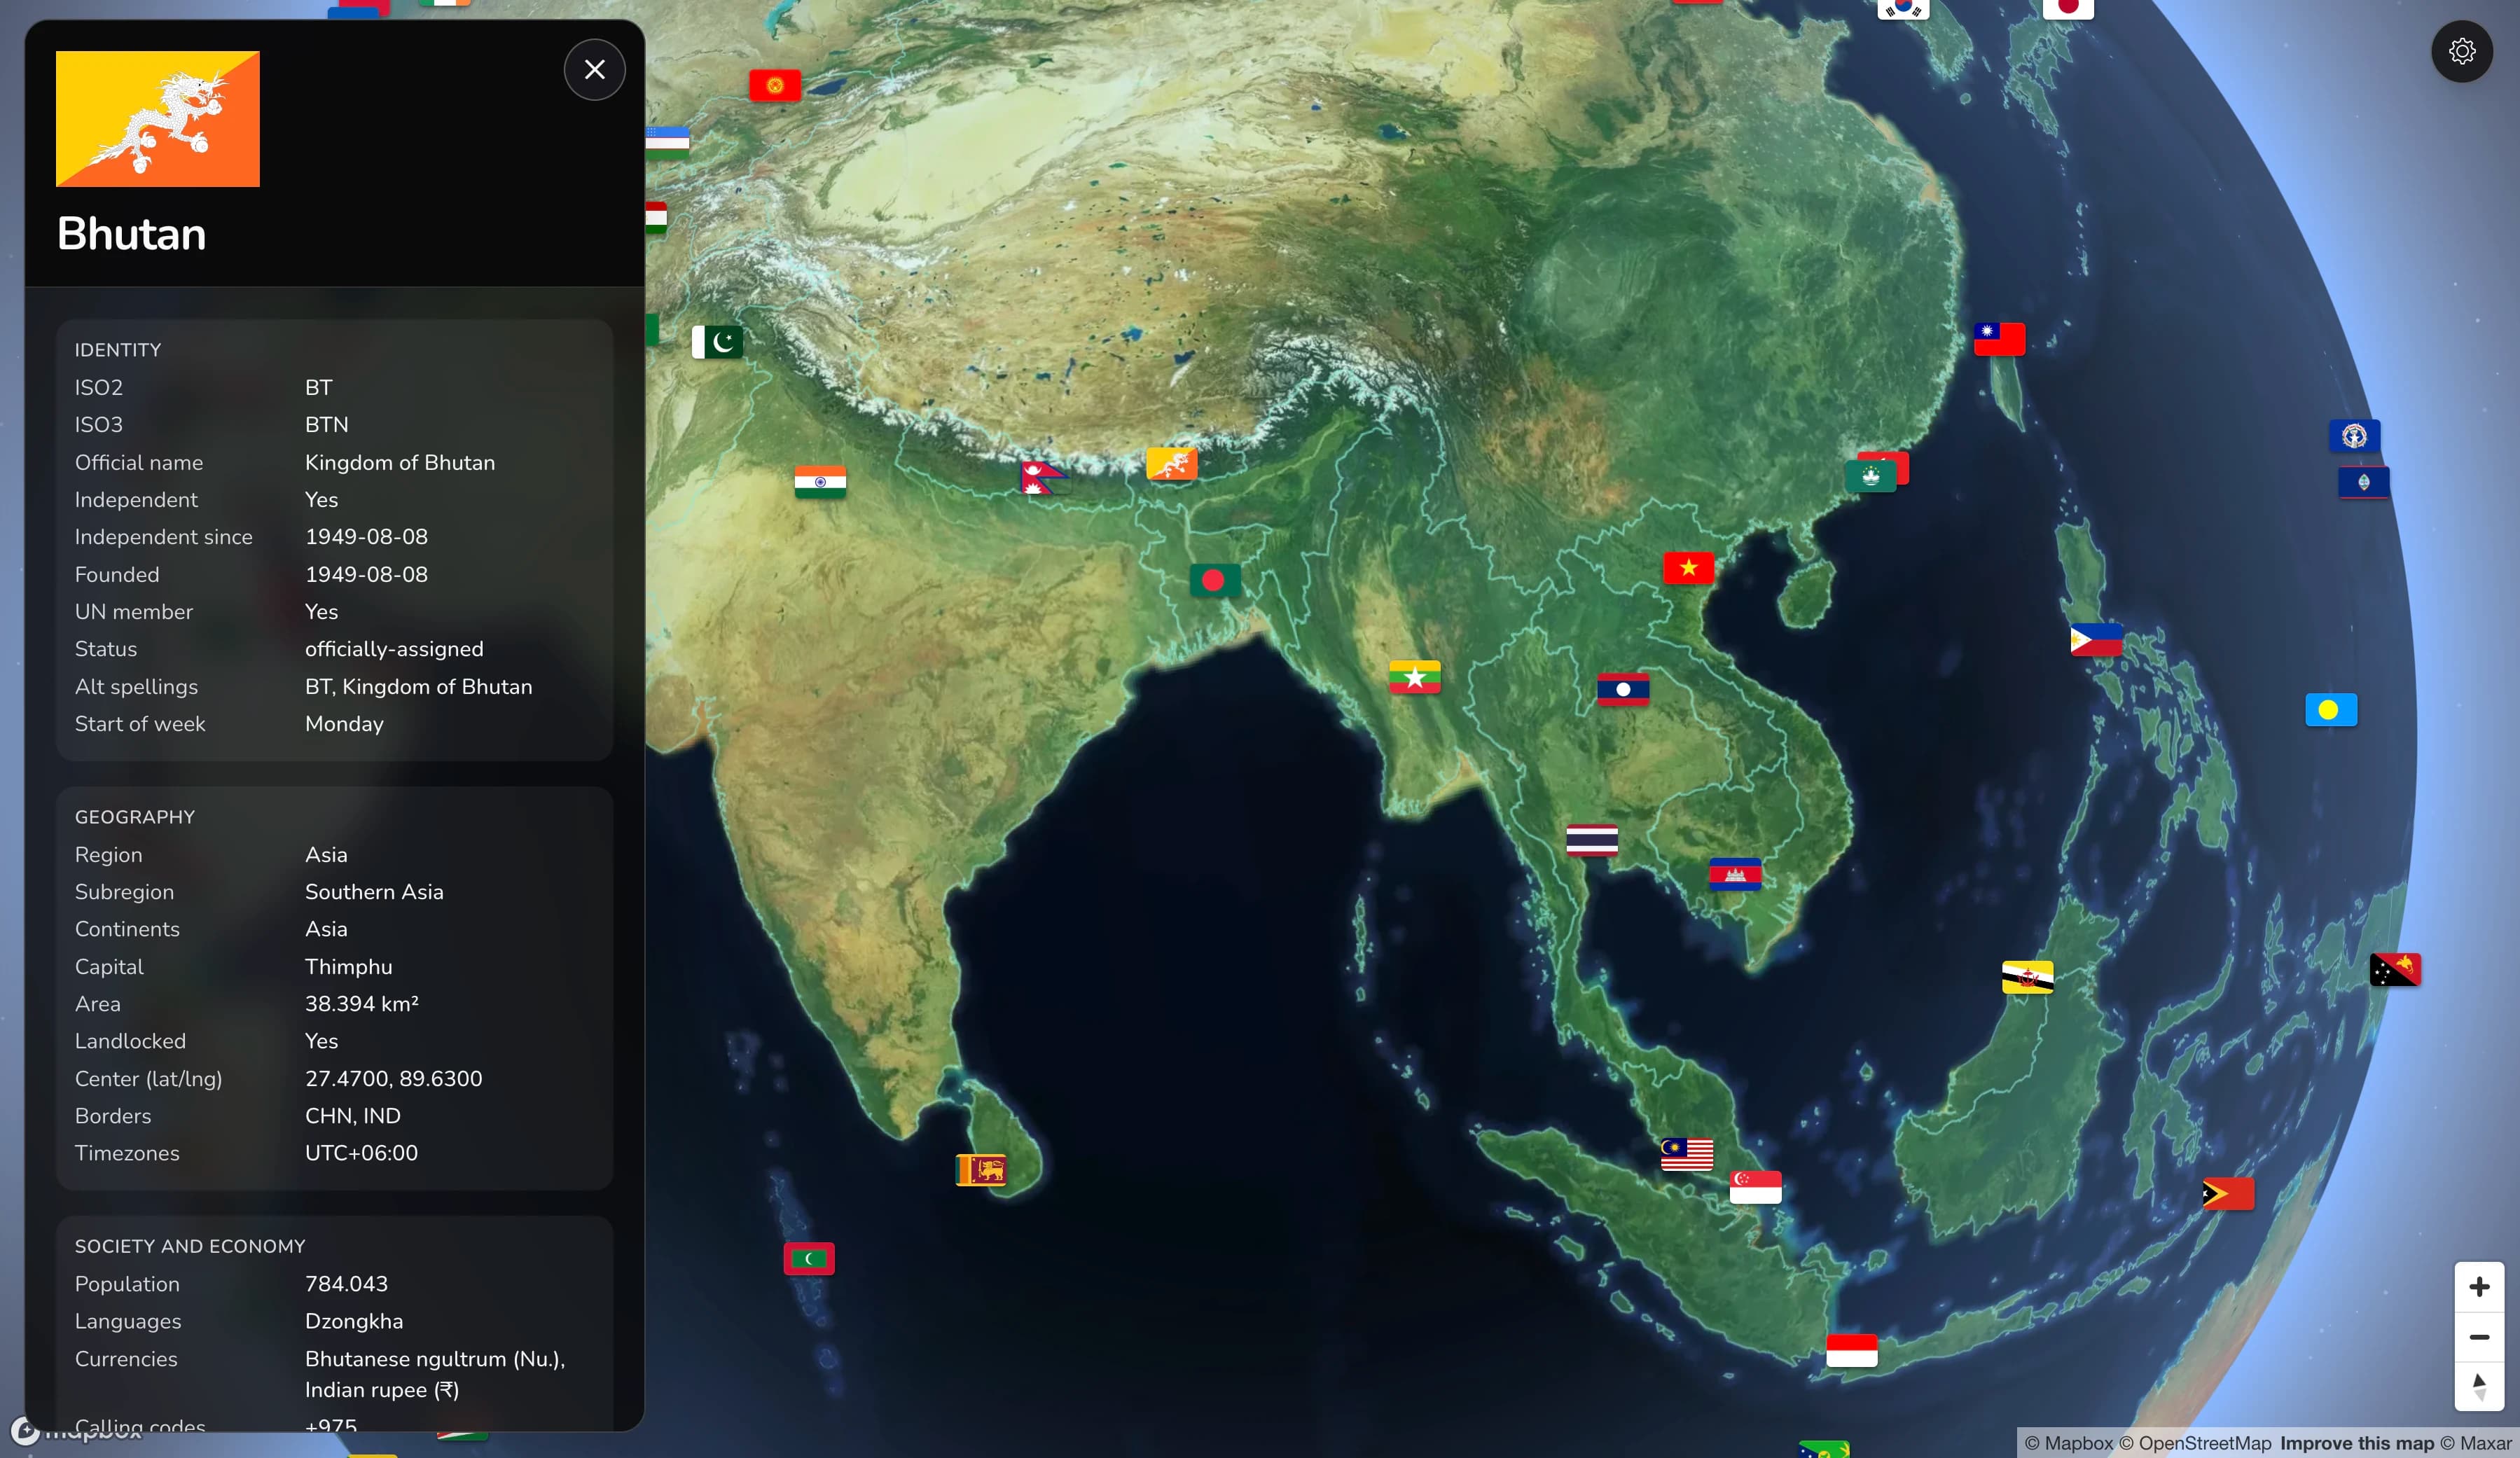The height and width of the screenshot is (1458, 2520).
Task: Open the settings gear button
Action: pos(2461,51)
